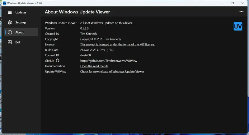Click the Updates list icon
249x135 pixels.
click(10, 12)
